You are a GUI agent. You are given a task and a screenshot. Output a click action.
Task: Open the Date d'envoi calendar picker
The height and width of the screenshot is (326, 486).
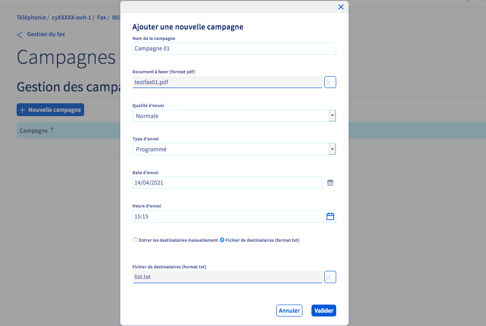[x=330, y=182]
